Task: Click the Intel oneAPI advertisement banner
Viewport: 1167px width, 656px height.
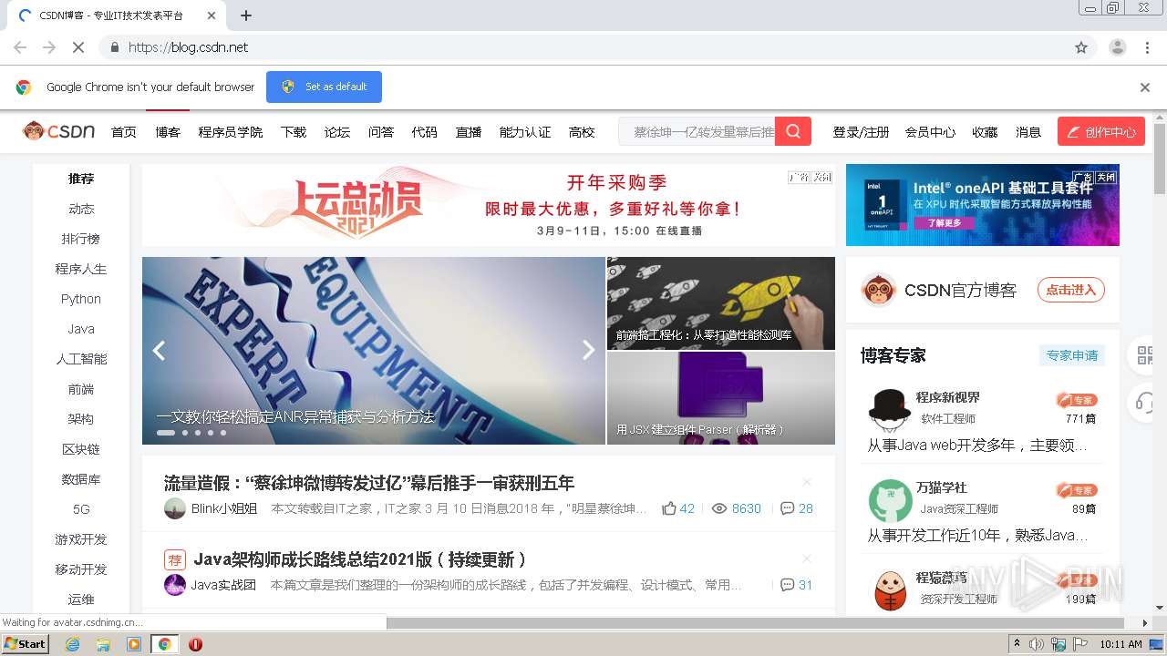Action: [x=983, y=205]
